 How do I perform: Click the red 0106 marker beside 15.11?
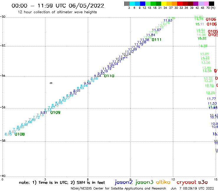(x=212, y=24)
